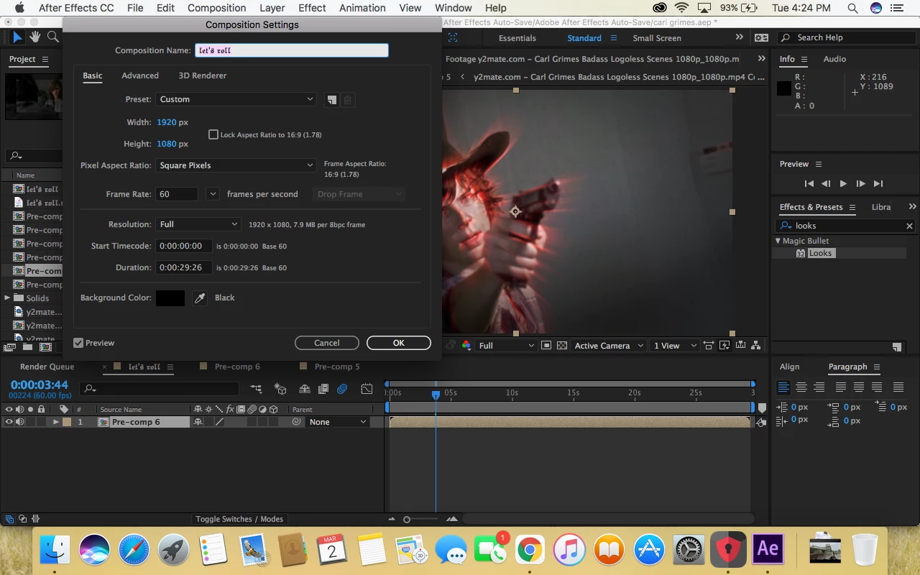Viewport: 920px width, 575px height.
Task: Align paragraph text right
Action: pos(819,387)
